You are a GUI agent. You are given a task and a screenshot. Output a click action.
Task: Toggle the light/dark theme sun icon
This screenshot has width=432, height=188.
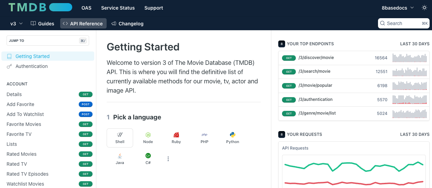[424, 8]
